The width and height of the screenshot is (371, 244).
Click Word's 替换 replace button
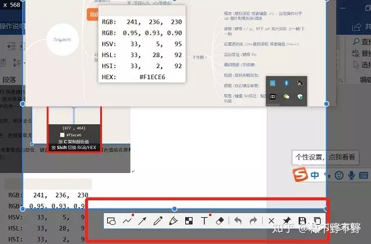click(x=362, y=53)
